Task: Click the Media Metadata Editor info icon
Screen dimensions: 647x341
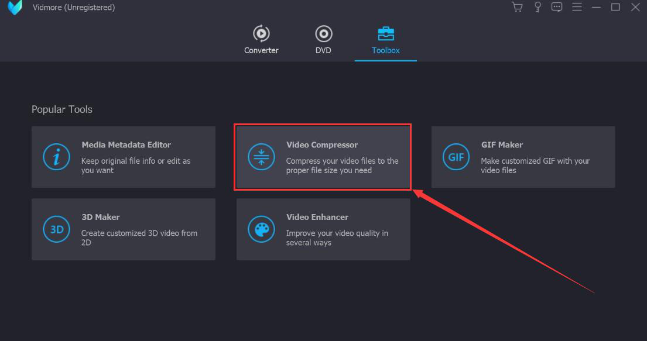Action: click(x=57, y=157)
